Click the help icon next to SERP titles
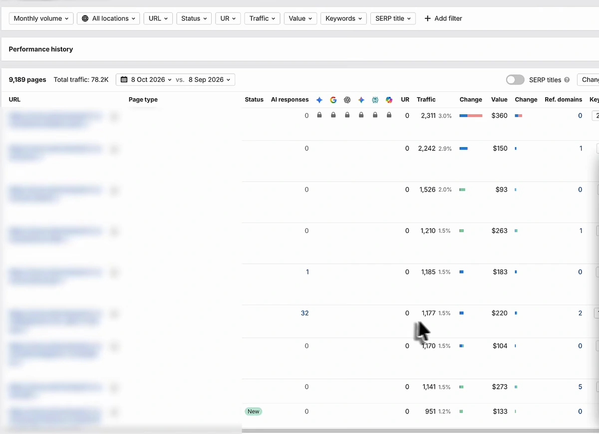Viewport: 599px width, 434px height. click(567, 80)
